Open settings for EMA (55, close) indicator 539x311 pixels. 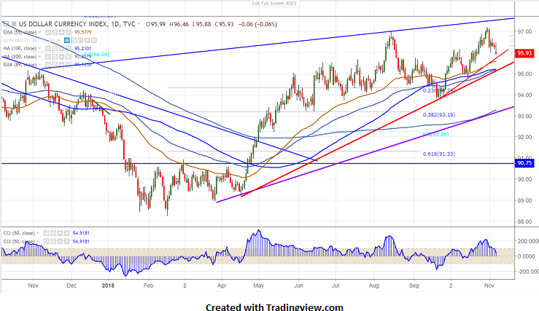(x=55, y=32)
